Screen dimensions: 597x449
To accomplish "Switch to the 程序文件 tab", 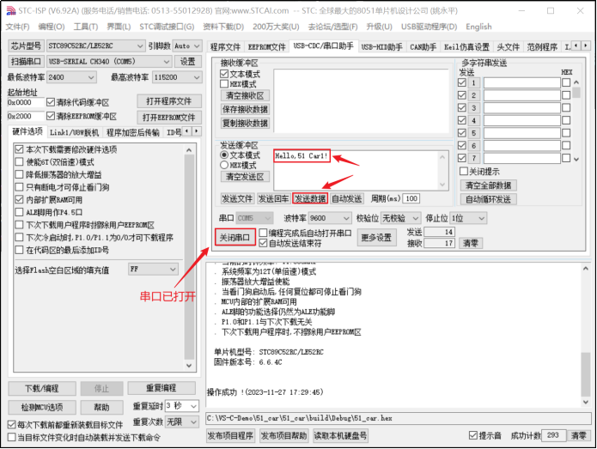I will coord(225,47).
